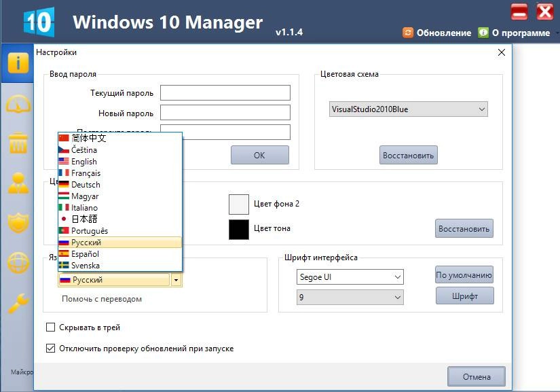
Task: Click the Windows 10 Manager logo
Action: click(x=39, y=22)
